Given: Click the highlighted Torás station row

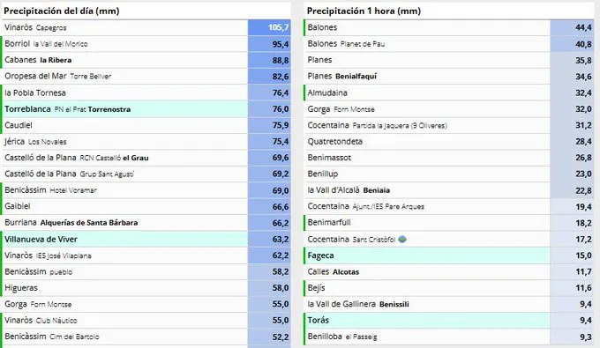Looking at the screenshot, I should pyautogui.click(x=449, y=320).
